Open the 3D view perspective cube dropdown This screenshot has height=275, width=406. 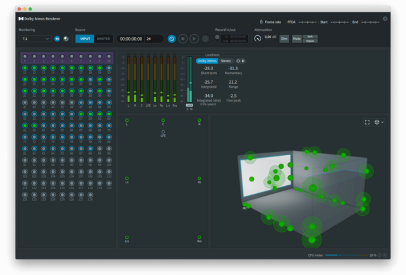tap(379, 122)
